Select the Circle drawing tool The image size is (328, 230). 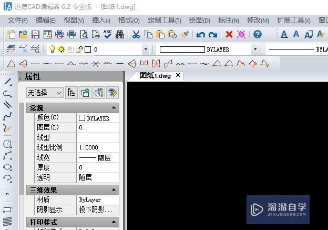(7, 144)
